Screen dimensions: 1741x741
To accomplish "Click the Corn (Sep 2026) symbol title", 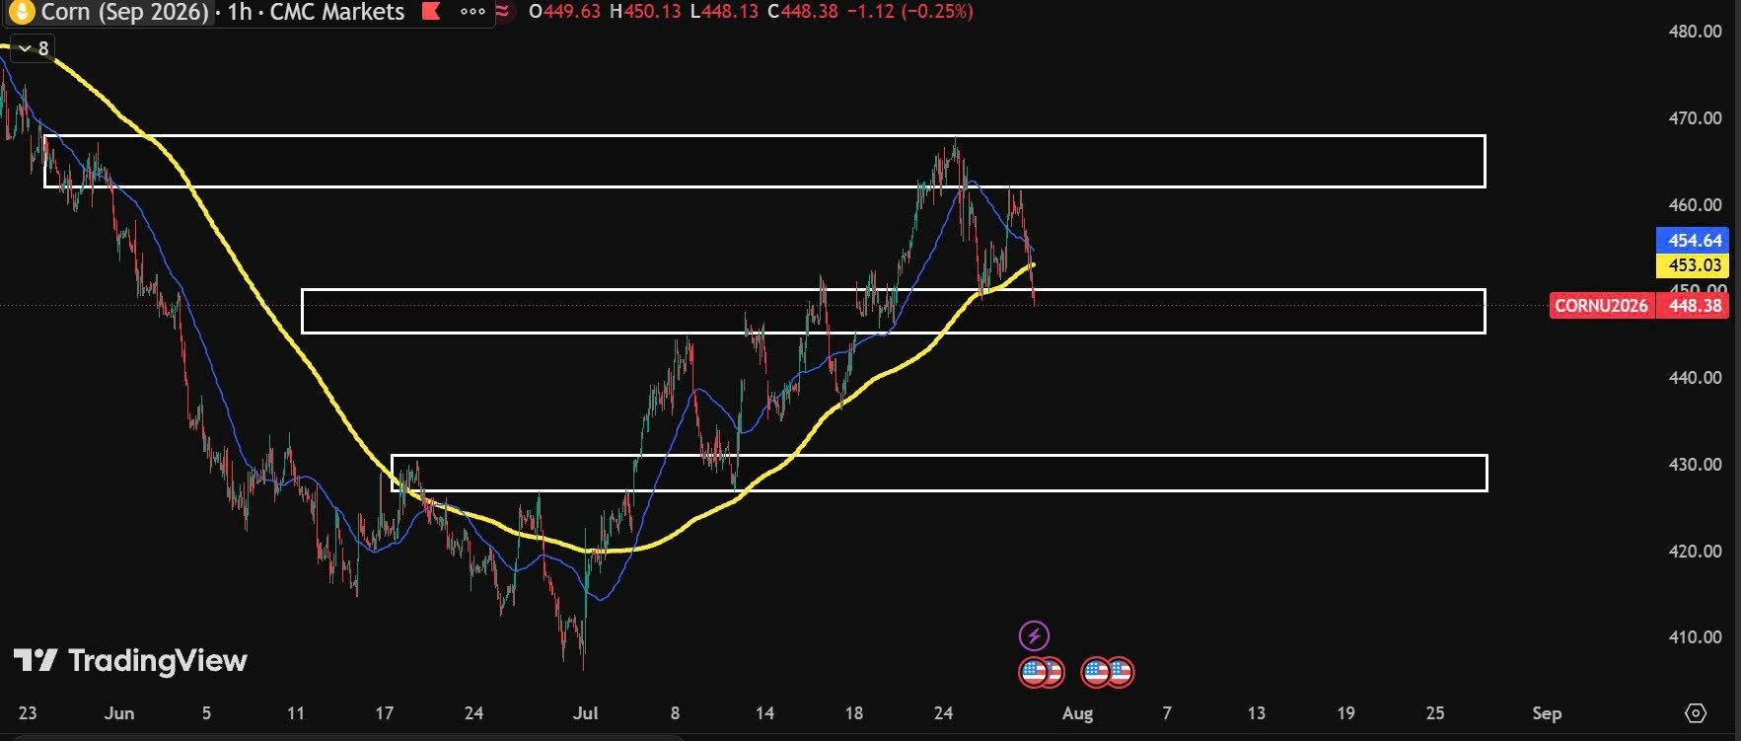I will (125, 12).
